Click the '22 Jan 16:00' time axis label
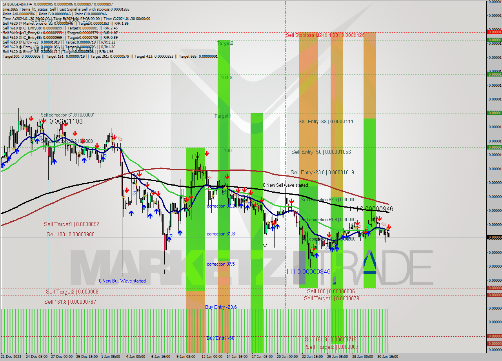 tap(312, 357)
